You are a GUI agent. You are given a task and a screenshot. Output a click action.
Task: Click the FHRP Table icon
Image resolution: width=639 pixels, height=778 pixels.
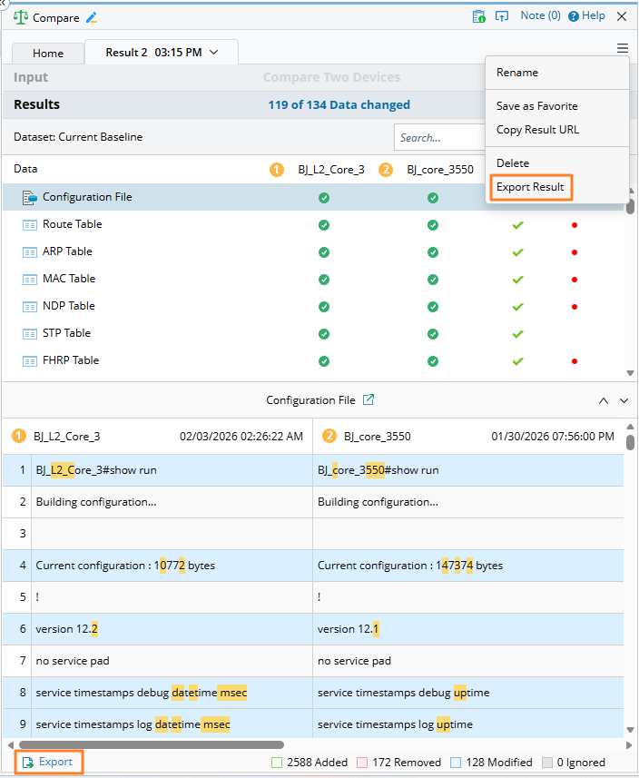point(28,360)
